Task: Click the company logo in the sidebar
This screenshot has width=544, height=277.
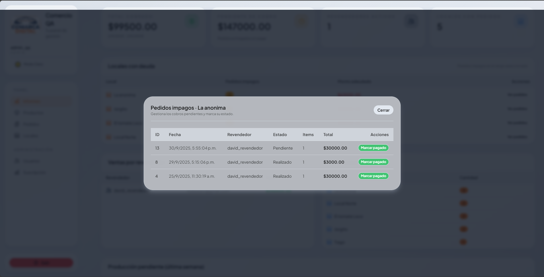Action: [x=26, y=25]
